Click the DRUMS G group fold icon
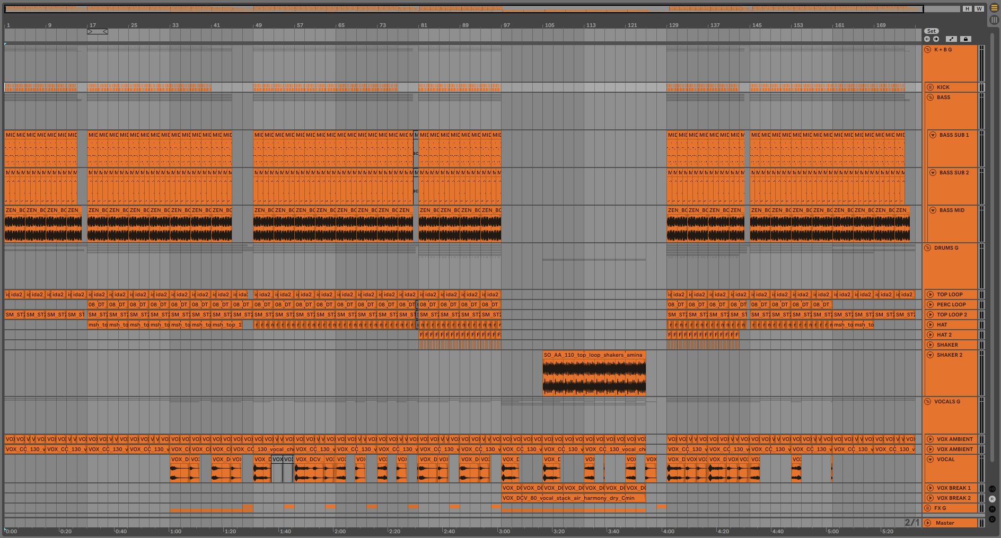 (928, 248)
